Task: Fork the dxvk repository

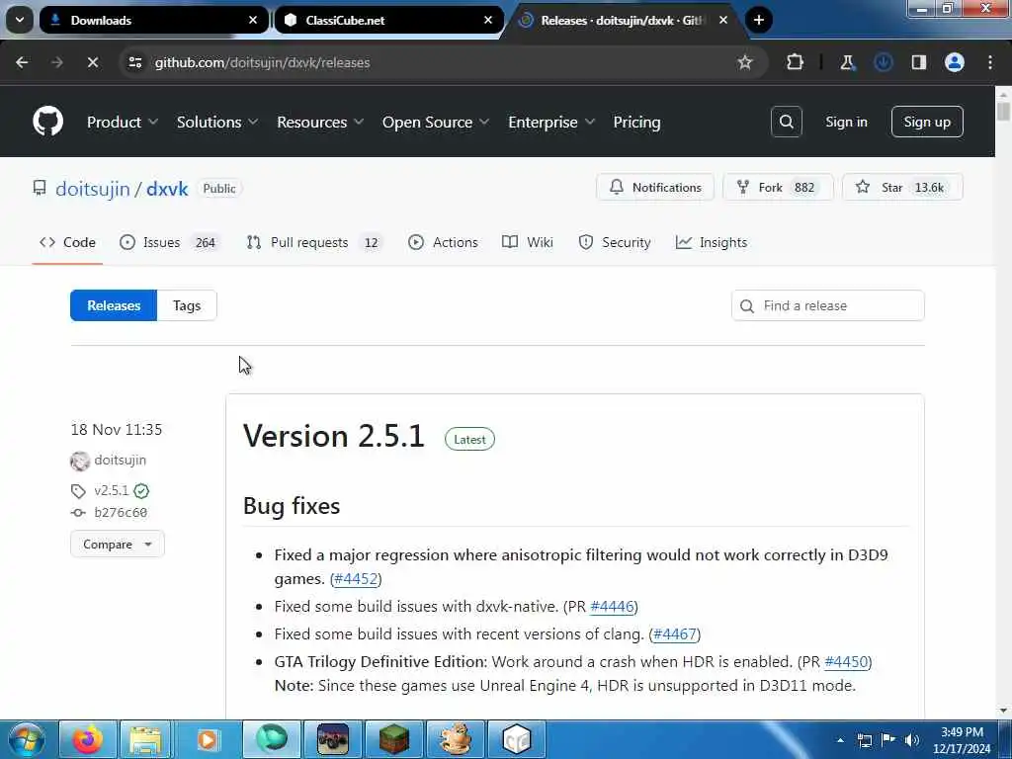Action: [778, 187]
